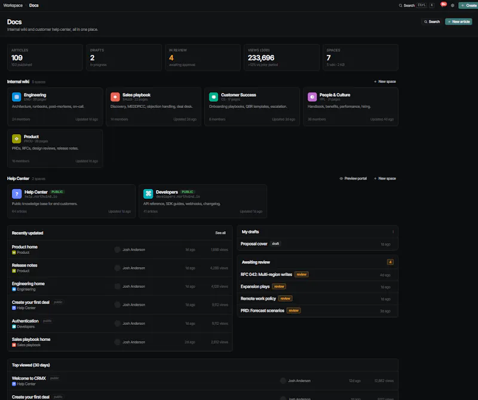Image resolution: width=478 pixels, height=400 pixels.
Task: Click the Awaiting review count badge 4
Action: 390,262
